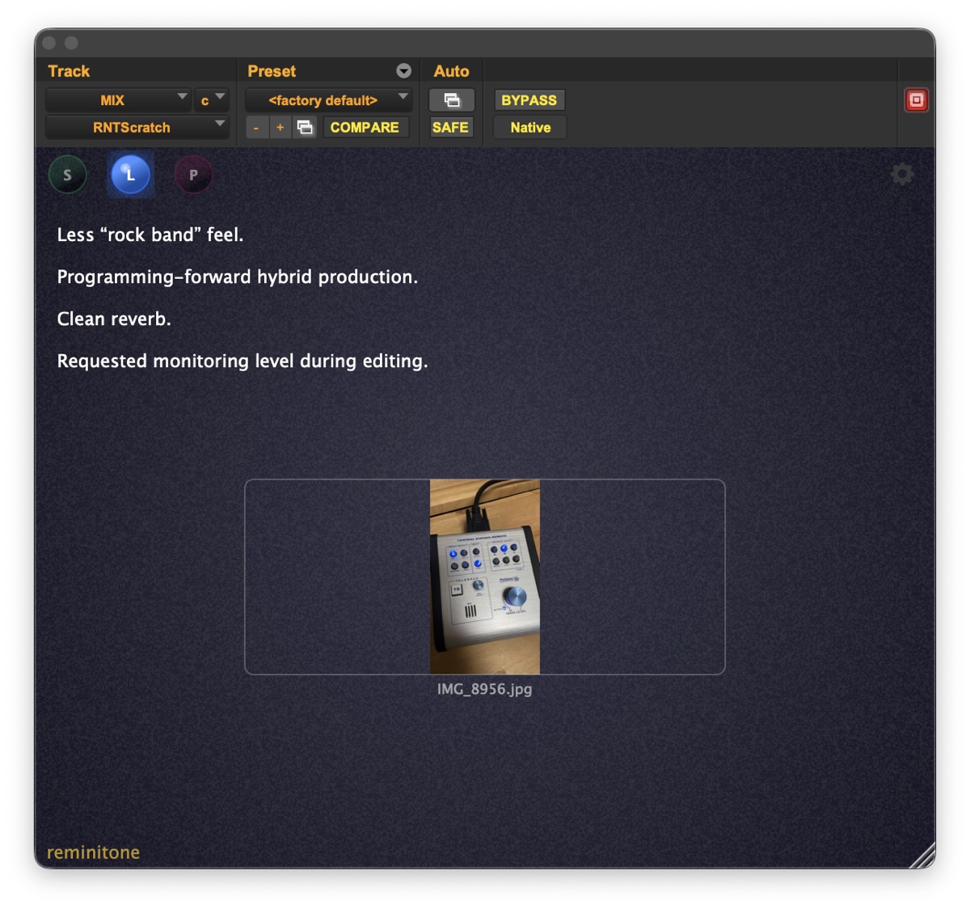Select previous preset with minus button

256,127
